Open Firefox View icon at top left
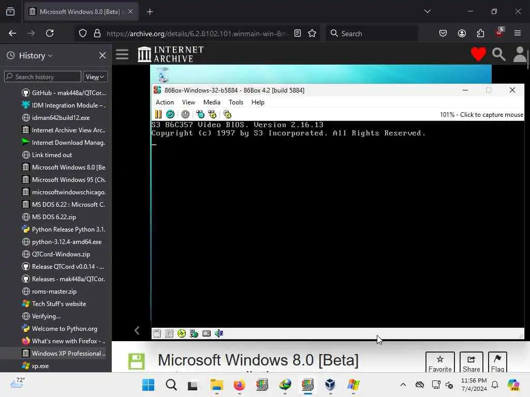This screenshot has width=530, height=397. pos(10,12)
